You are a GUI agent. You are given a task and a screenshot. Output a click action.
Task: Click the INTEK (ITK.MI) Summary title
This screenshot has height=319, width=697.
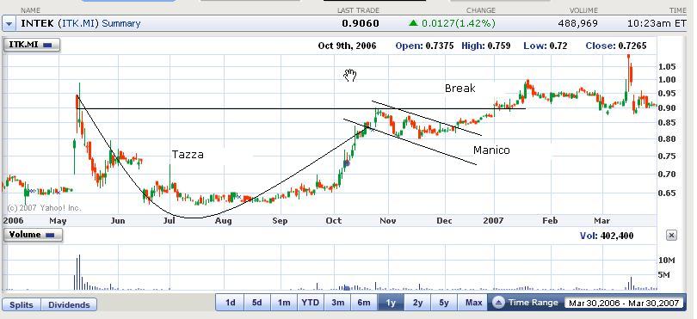coord(81,23)
